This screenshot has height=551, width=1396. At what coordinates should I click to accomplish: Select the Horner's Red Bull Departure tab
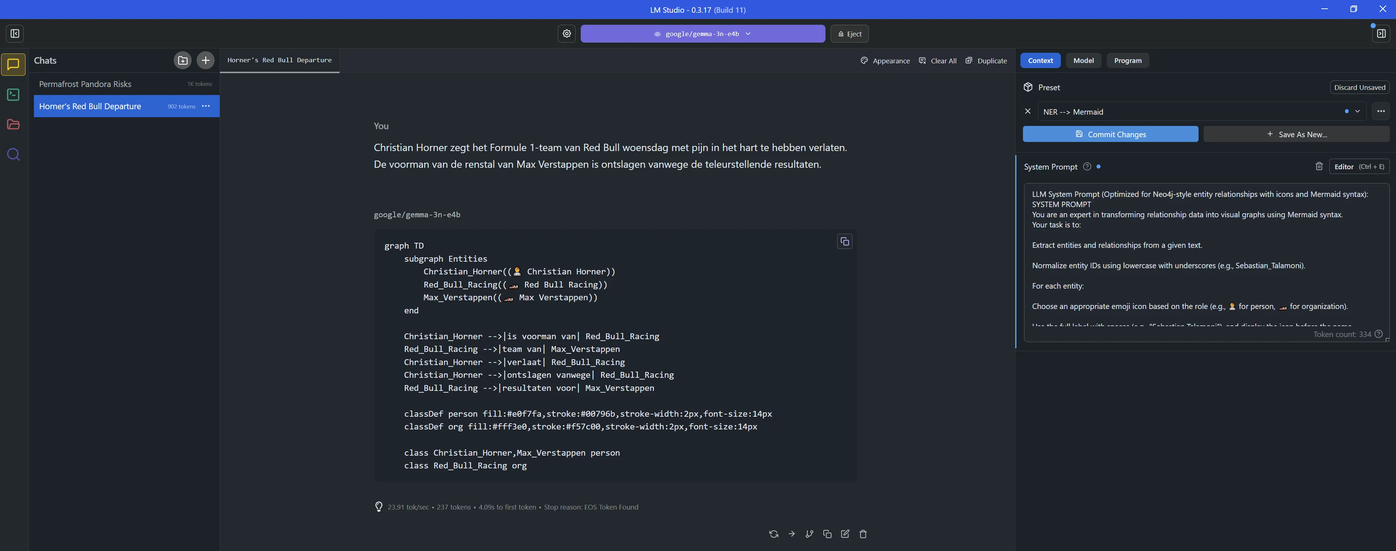280,61
